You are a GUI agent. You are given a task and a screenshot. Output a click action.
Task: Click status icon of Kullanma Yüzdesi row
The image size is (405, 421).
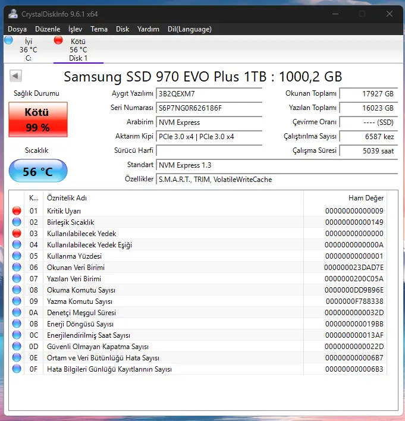point(17,256)
